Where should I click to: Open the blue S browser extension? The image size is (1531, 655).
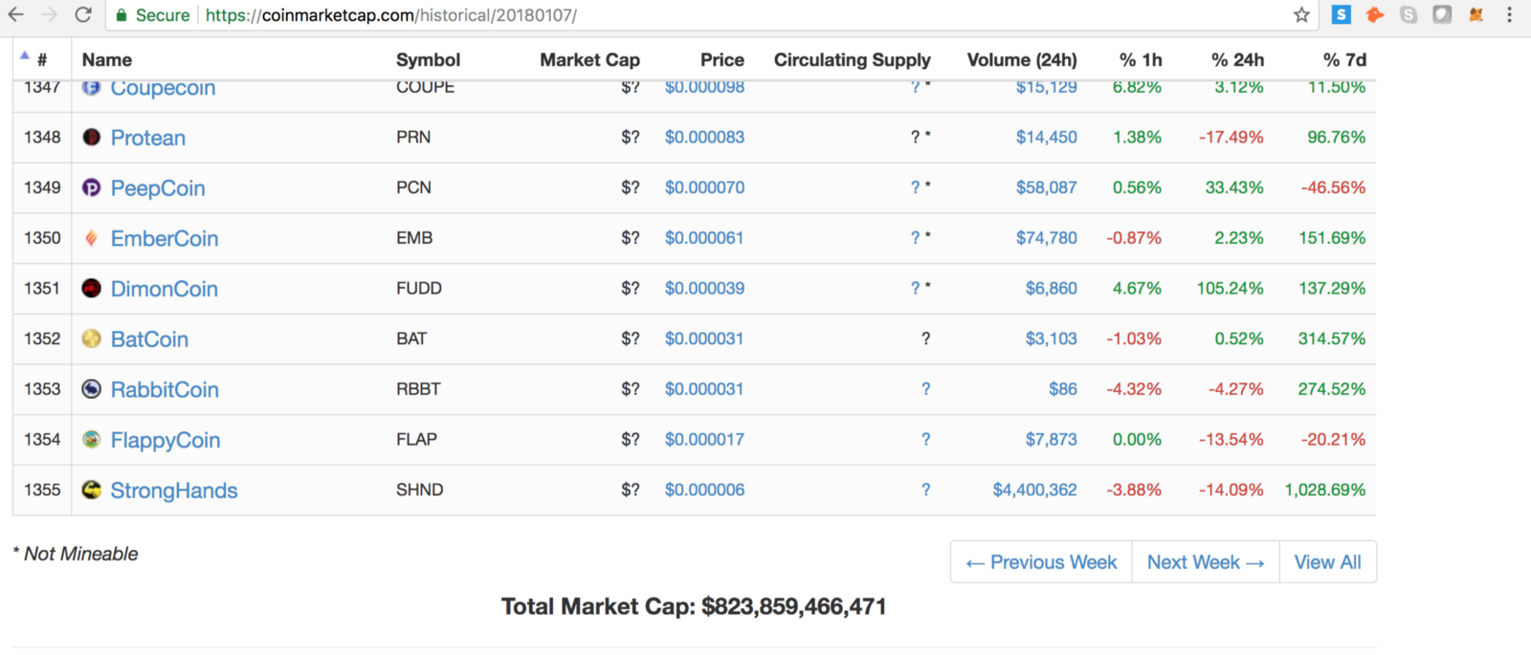coord(1342,14)
